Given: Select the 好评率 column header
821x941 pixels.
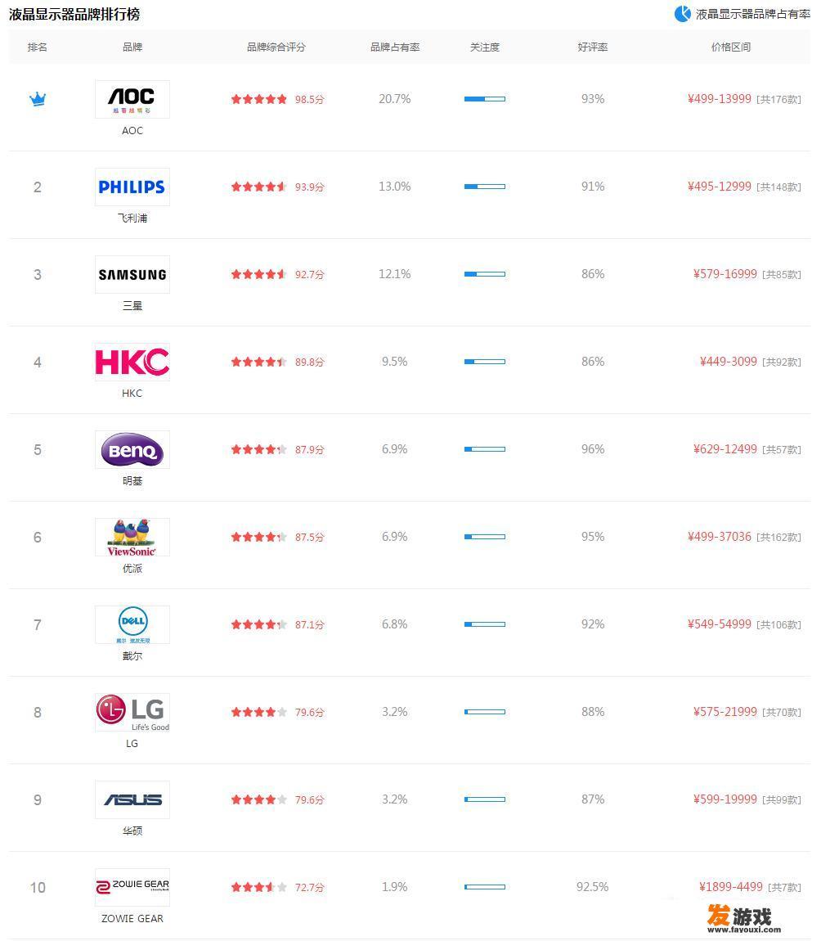Looking at the screenshot, I should coord(593,47).
